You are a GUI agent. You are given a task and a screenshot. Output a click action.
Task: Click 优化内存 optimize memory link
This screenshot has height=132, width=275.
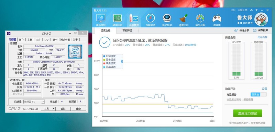262,37
